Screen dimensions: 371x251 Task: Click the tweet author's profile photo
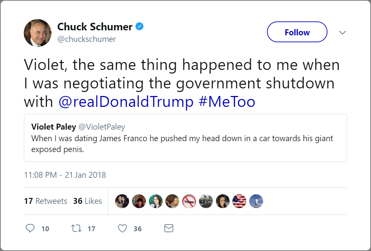click(x=38, y=33)
